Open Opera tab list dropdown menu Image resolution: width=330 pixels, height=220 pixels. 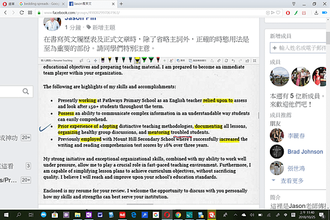[x=294, y=4]
